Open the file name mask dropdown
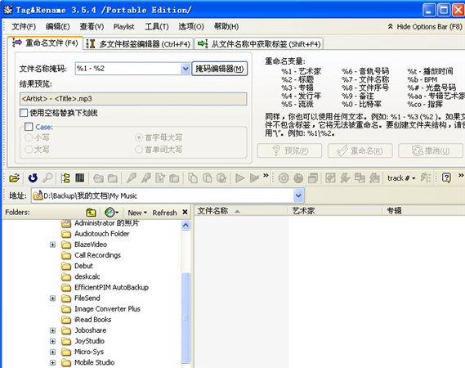The image size is (465, 368). (186, 69)
